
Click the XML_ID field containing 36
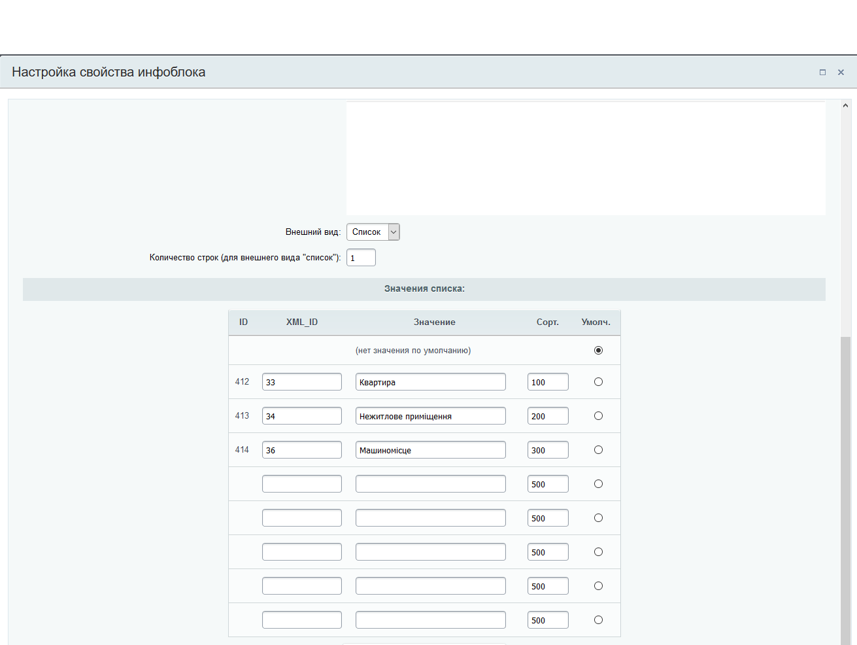(x=301, y=450)
